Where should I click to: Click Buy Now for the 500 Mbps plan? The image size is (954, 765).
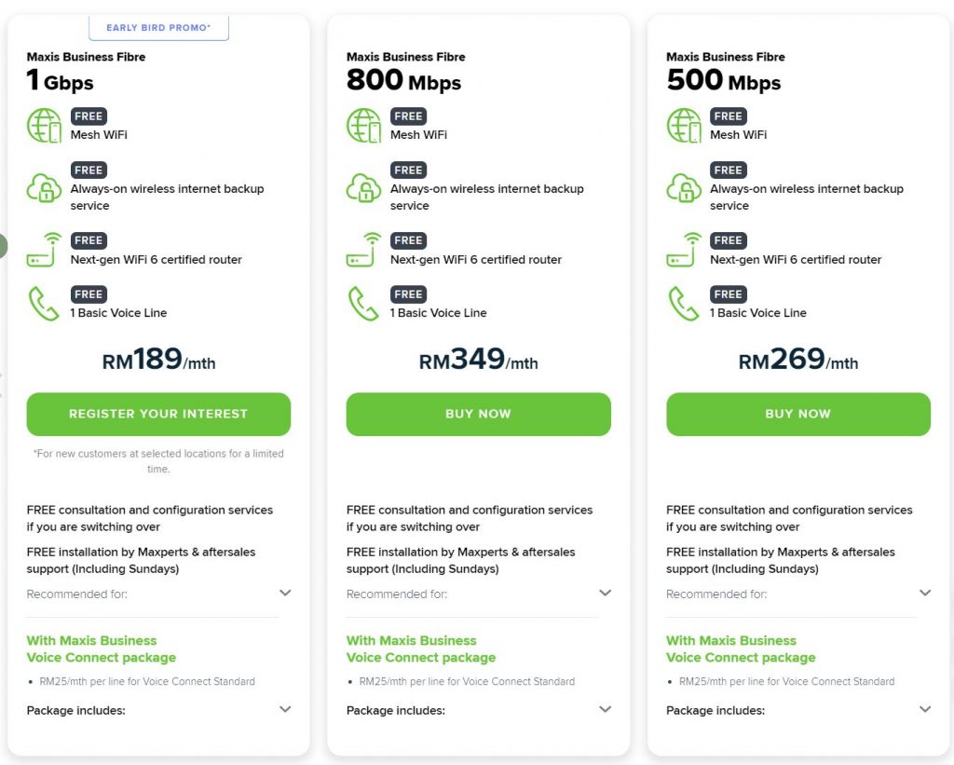pyautogui.click(x=797, y=414)
